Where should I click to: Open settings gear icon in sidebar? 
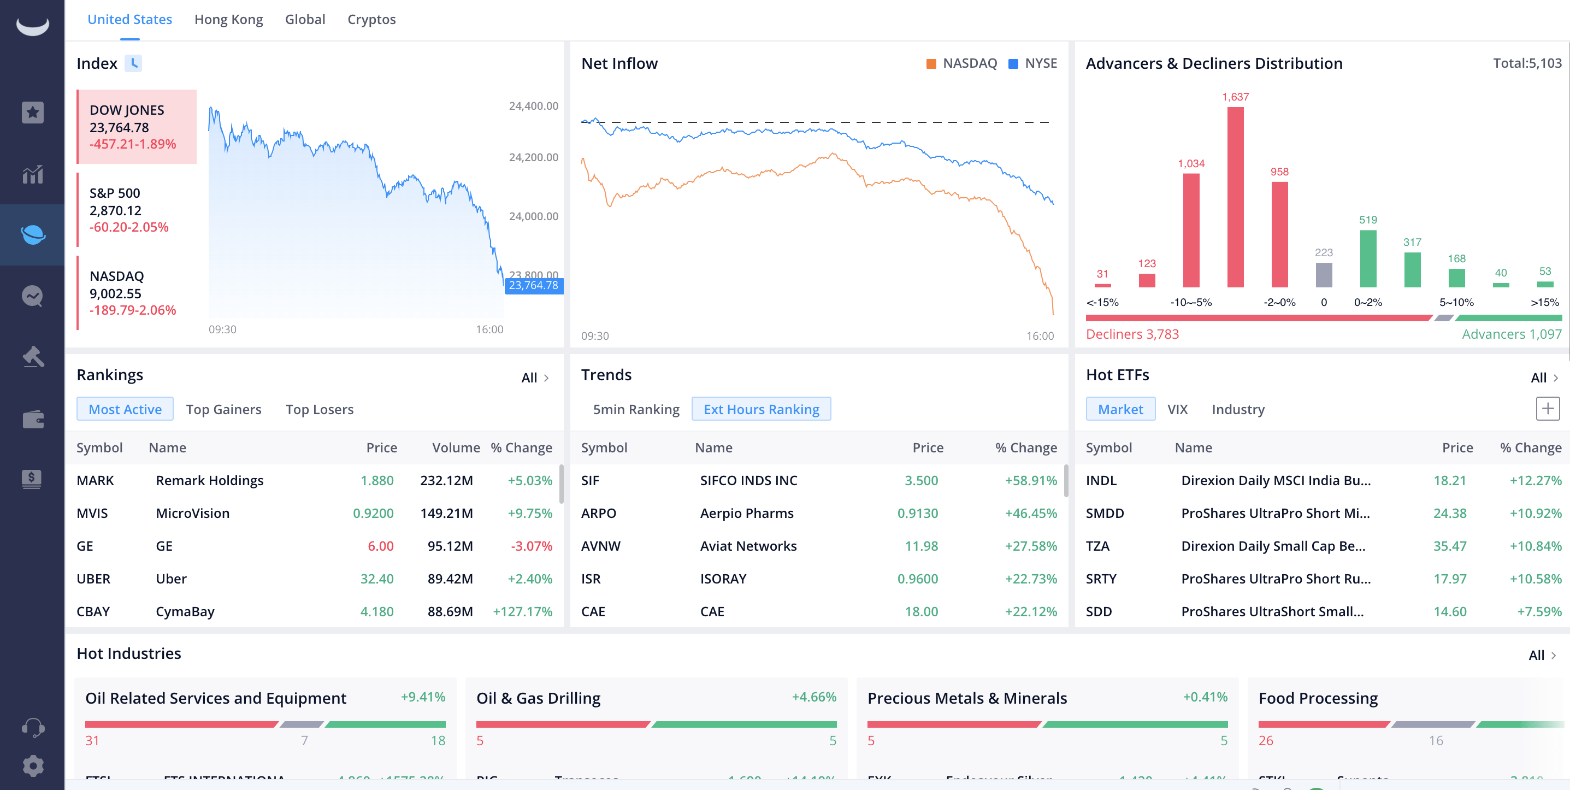[x=32, y=765]
